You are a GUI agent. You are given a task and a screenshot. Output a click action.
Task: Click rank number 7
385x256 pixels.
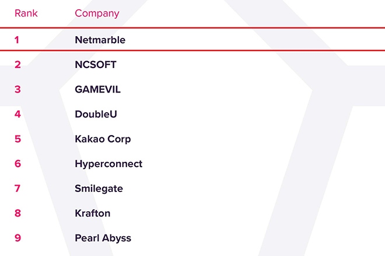click(x=17, y=189)
